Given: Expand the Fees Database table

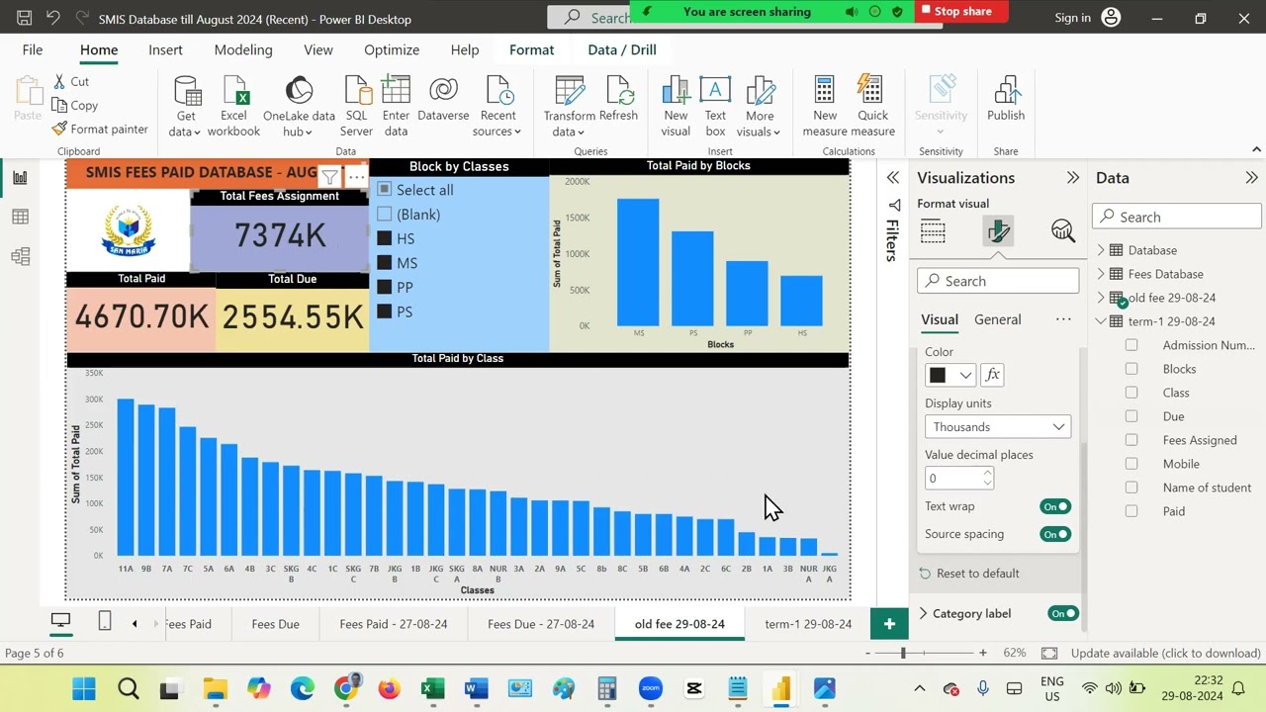Looking at the screenshot, I should [x=1101, y=274].
